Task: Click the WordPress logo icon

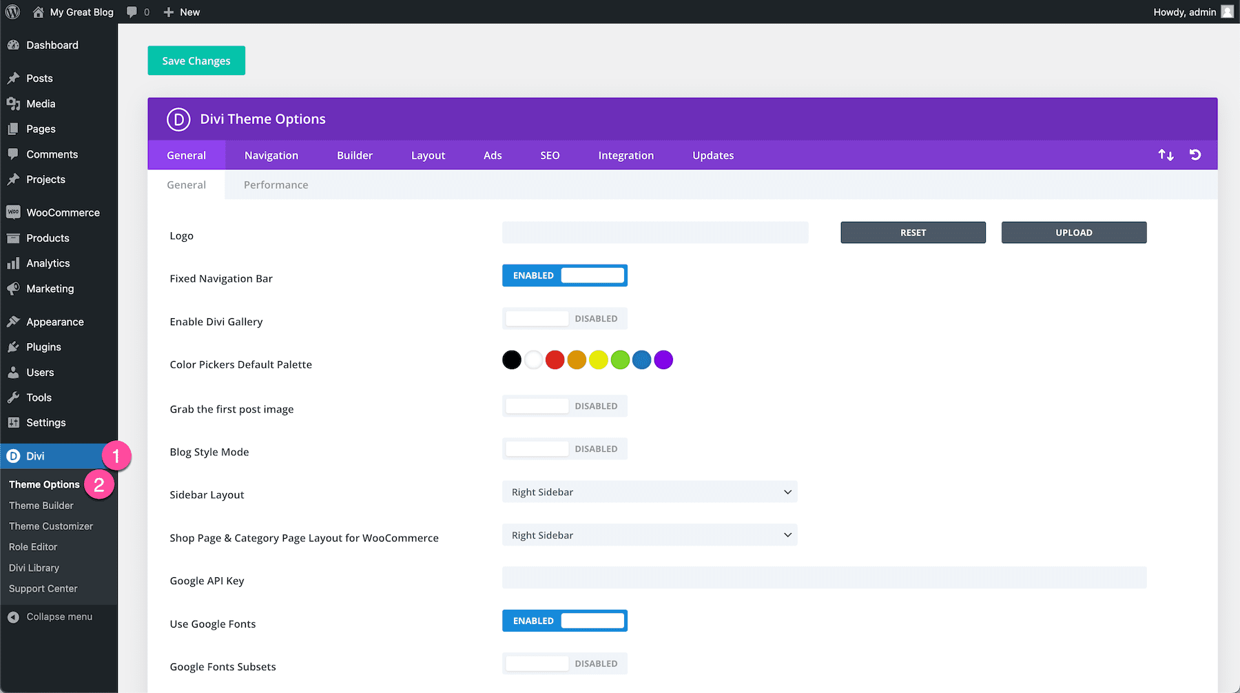Action: [x=12, y=12]
